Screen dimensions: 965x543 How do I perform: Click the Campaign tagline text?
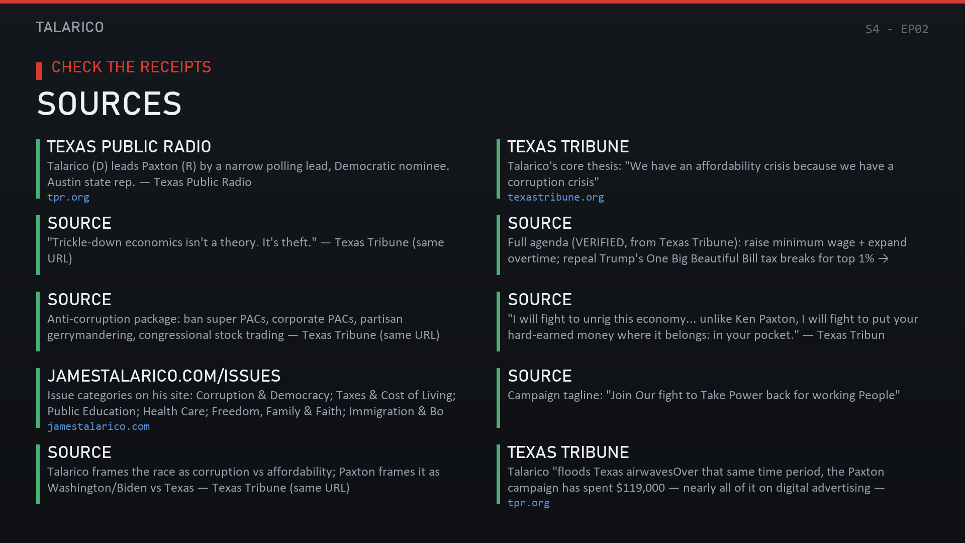[x=704, y=395]
